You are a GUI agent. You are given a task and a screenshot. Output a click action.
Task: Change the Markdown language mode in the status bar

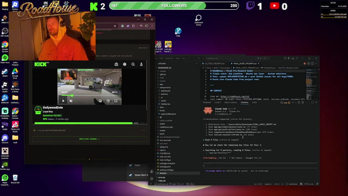click(293, 184)
